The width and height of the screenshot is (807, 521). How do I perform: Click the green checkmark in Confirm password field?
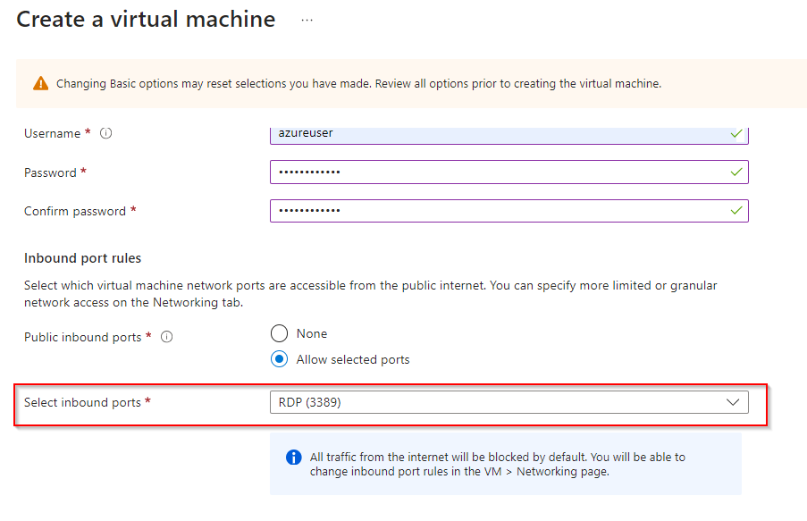(x=736, y=211)
